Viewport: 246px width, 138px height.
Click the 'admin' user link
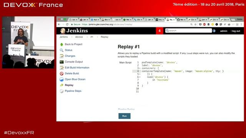pos(224,31)
